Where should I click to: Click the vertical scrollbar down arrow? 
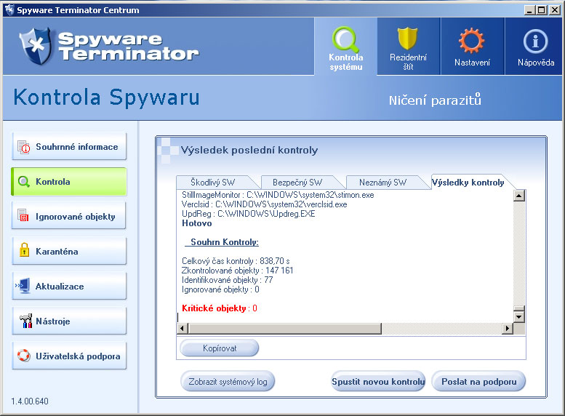519,317
